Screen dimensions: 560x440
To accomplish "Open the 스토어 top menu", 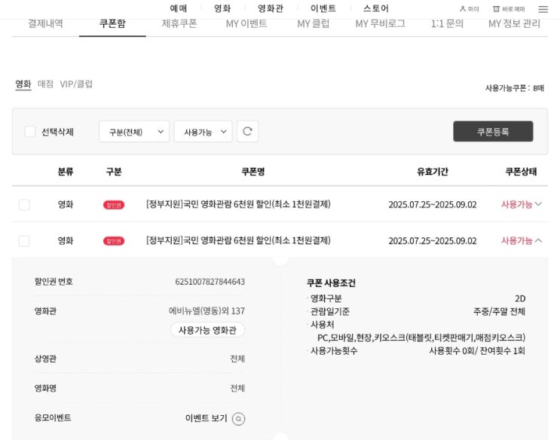I will 376,8.
